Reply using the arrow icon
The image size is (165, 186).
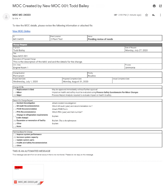tap(153, 15)
